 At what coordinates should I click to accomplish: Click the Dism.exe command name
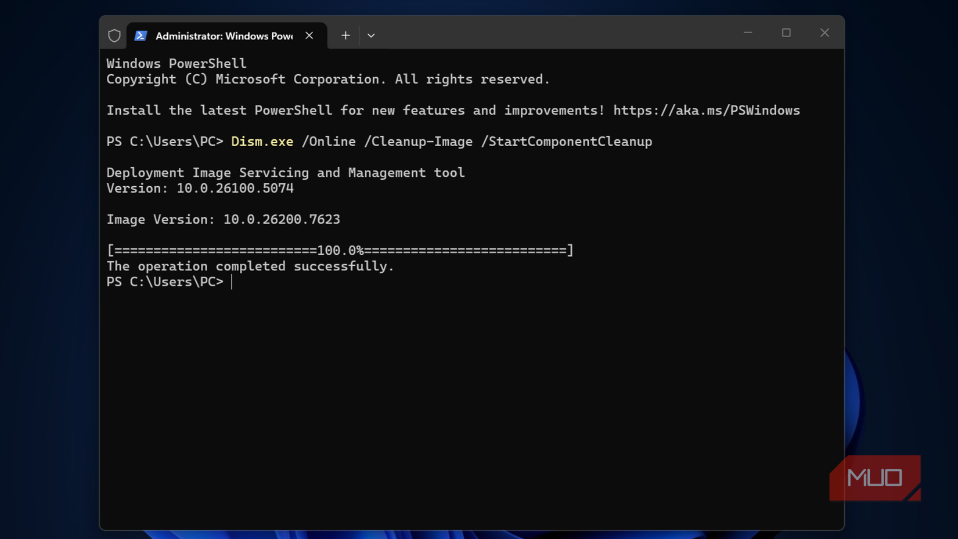pos(262,142)
